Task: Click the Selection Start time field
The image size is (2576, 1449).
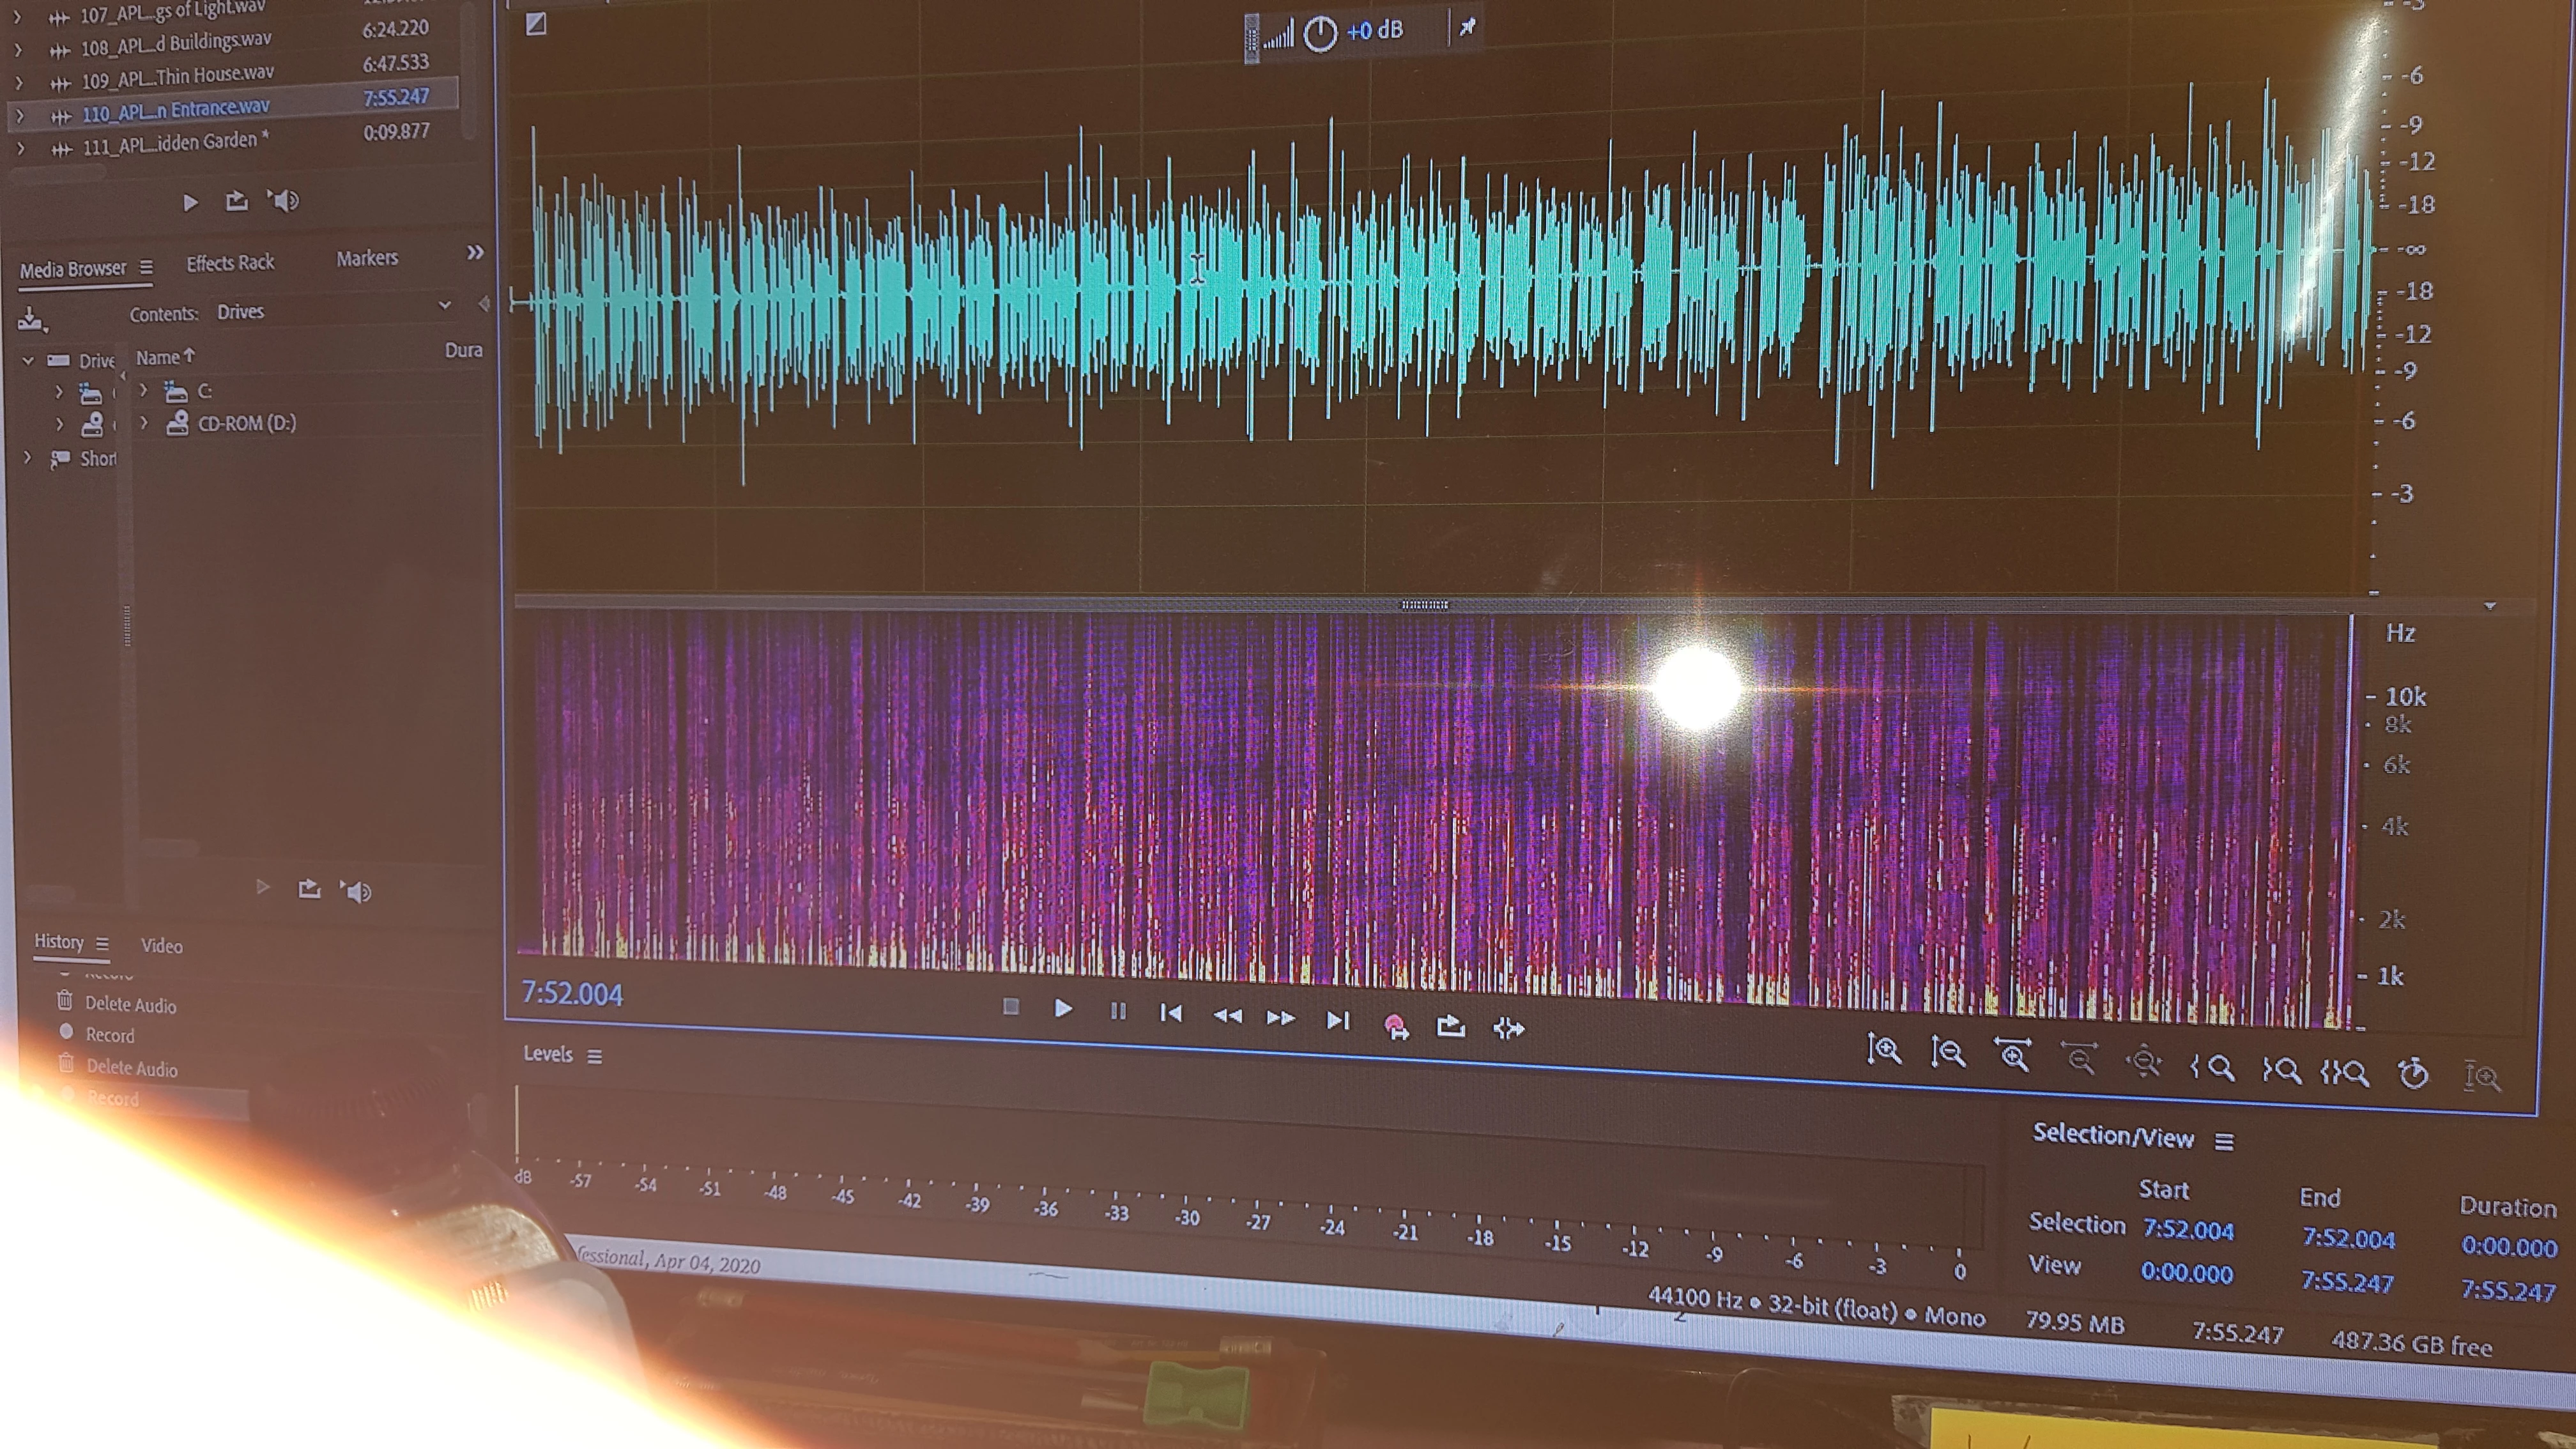Action: click(x=2187, y=1230)
